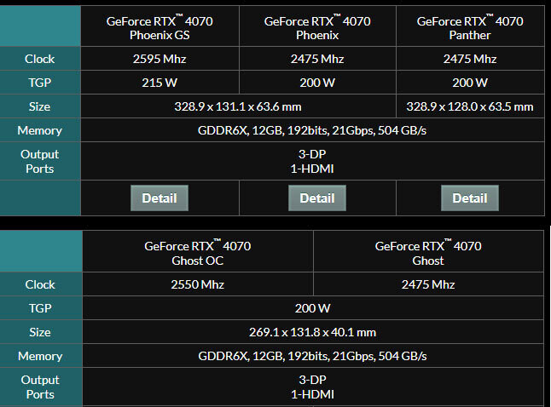Image resolution: width=551 pixels, height=407 pixels.
Task: Click Detail button under Phoenix GS
Action: [x=159, y=198]
